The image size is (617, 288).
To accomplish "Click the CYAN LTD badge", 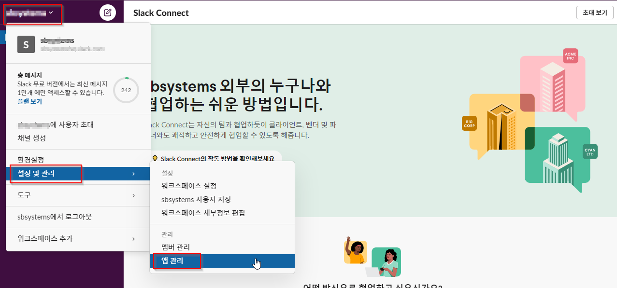I will tap(590, 151).
